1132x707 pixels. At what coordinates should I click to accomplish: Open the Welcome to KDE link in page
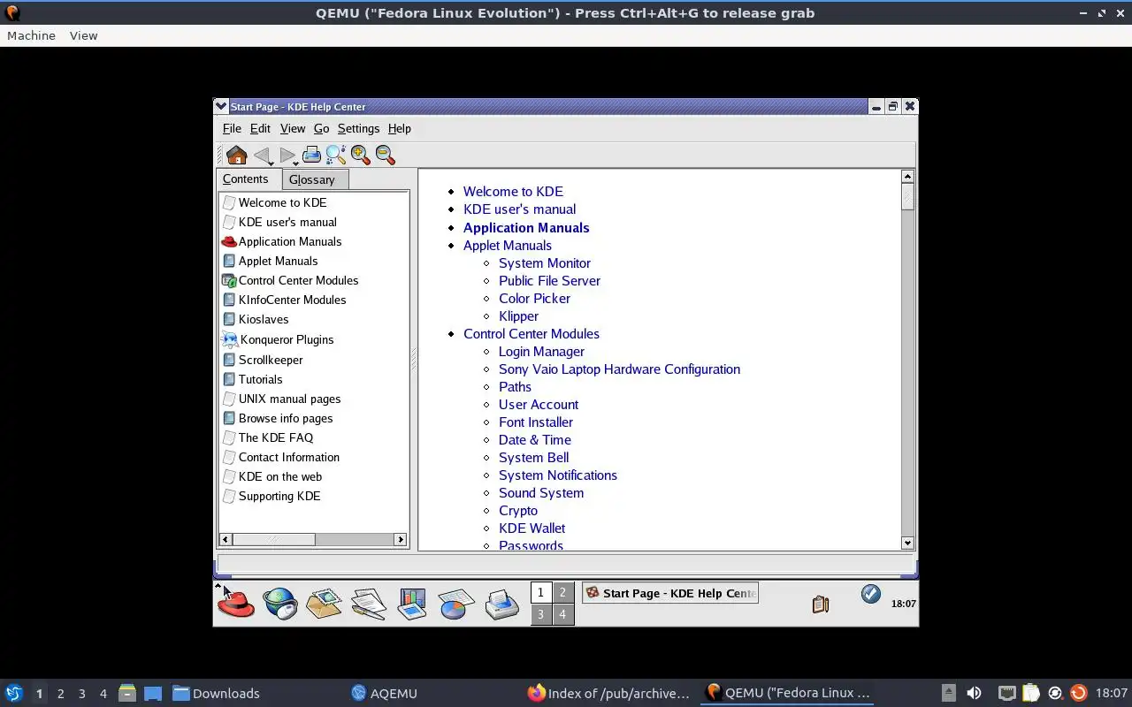pyautogui.click(x=513, y=192)
